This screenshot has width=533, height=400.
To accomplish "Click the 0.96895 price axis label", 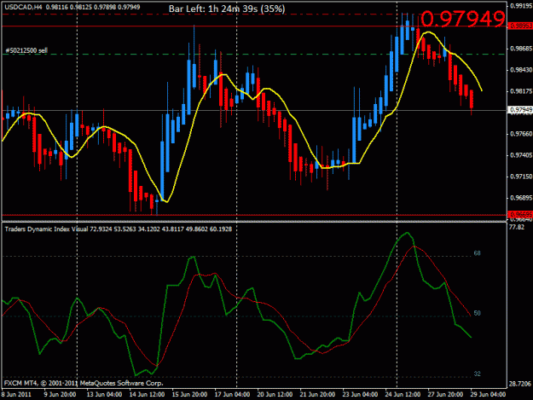I will [521, 198].
